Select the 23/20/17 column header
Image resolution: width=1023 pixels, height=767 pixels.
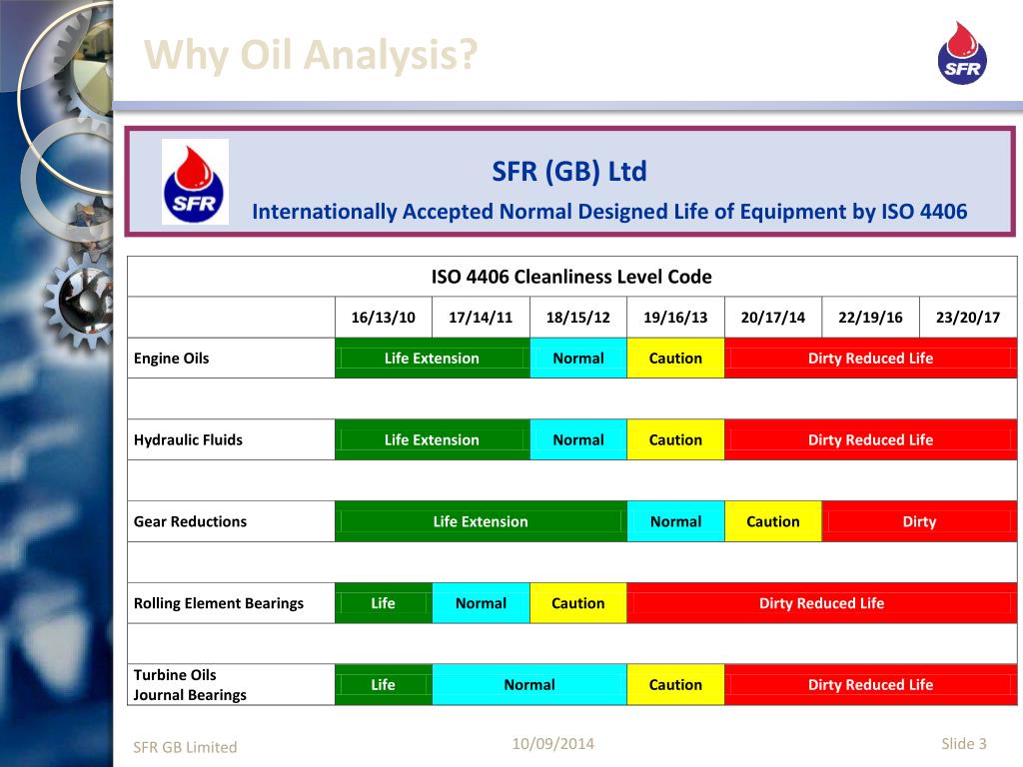[x=968, y=318]
